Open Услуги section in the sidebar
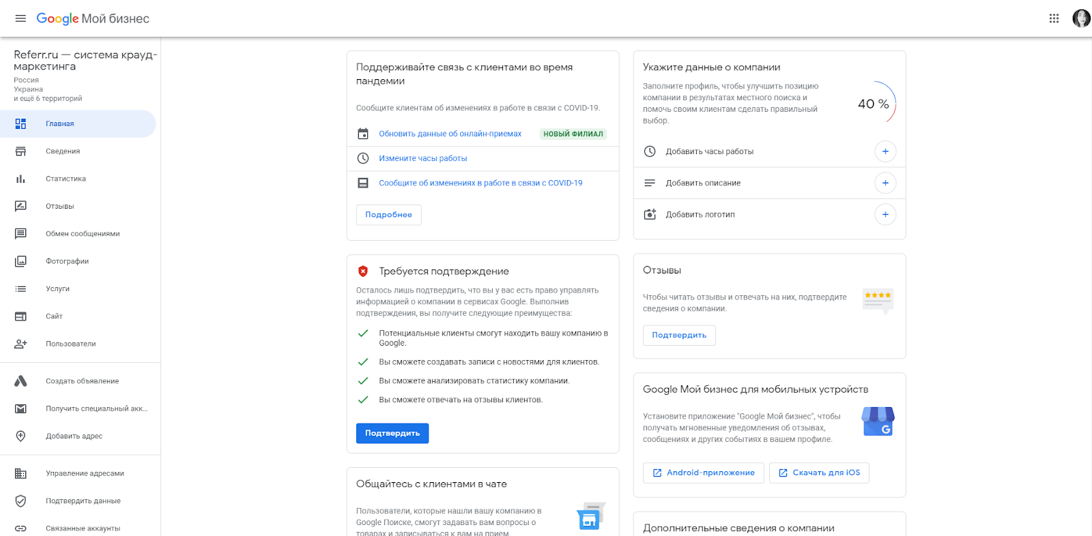Screen dimensions: 1092x536 (78, 288)
